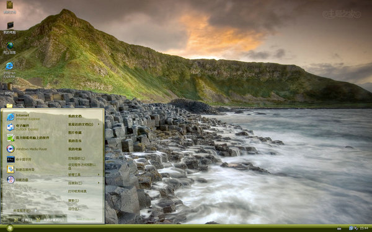Open Control Panel (C) menu item
The width and height of the screenshot is (372, 232).
pos(77,158)
